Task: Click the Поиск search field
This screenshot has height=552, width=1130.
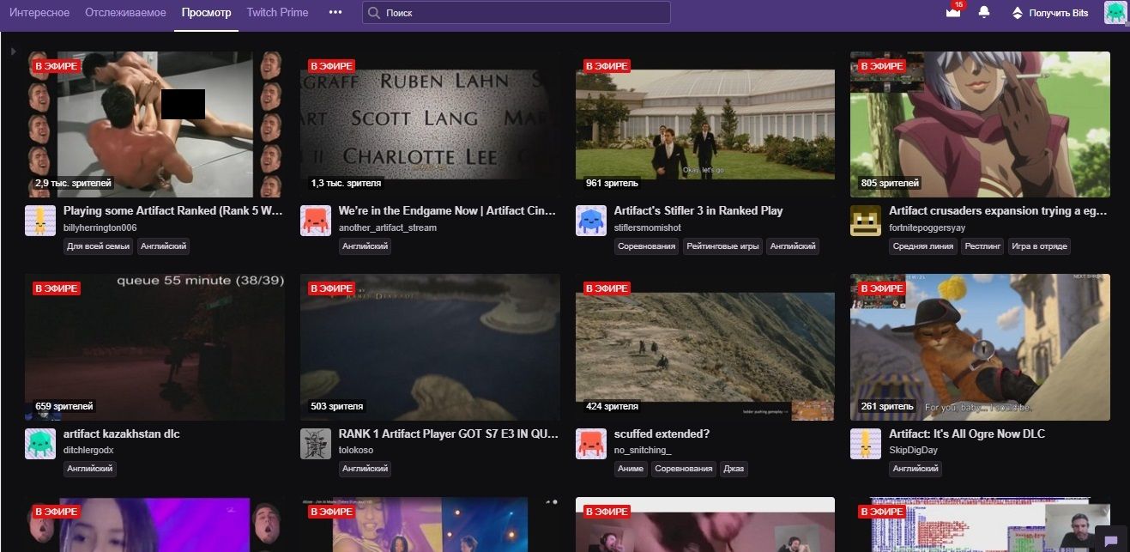Action: (517, 13)
